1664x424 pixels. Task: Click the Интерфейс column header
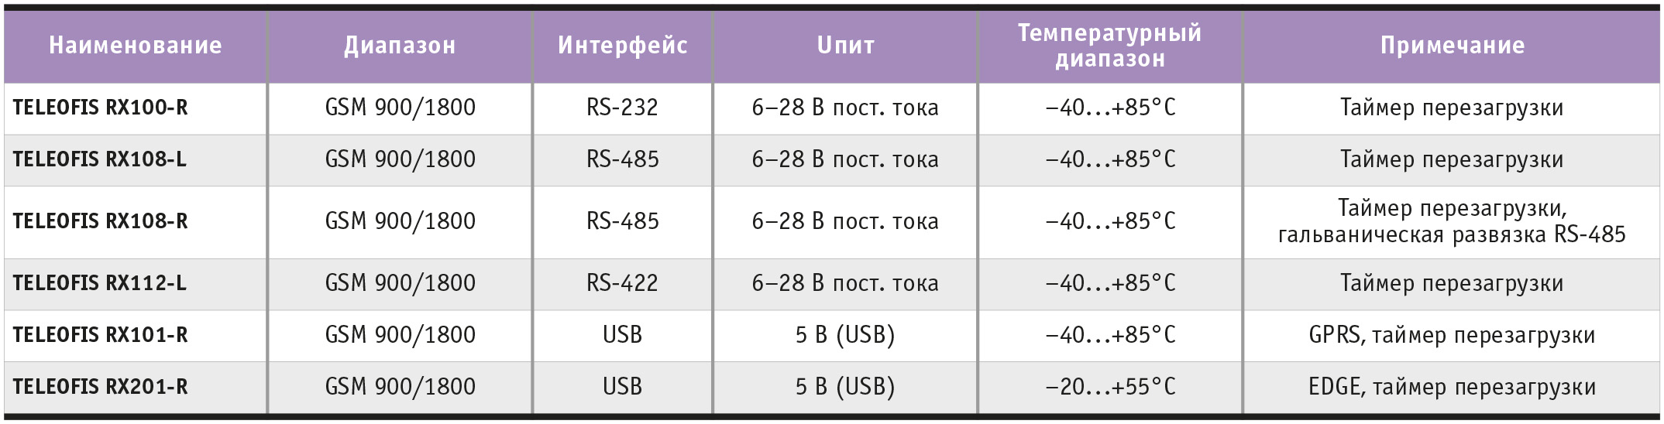[x=623, y=46]
